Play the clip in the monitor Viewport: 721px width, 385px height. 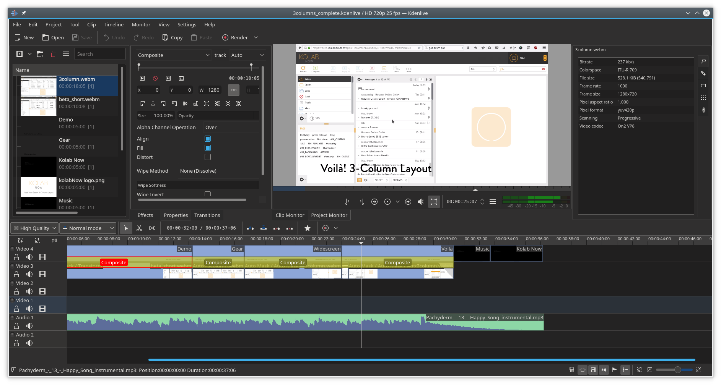387,202
